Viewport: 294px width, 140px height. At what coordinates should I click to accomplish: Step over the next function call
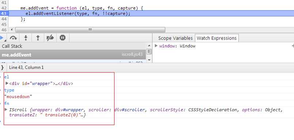click(x=13, y=38)
